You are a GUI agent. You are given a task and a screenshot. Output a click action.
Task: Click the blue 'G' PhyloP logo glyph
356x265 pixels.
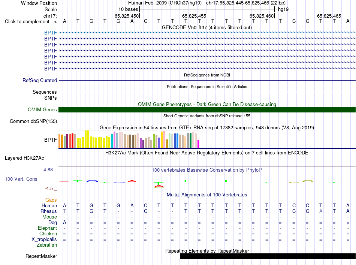pyautogui.click(x=92, y=181)
